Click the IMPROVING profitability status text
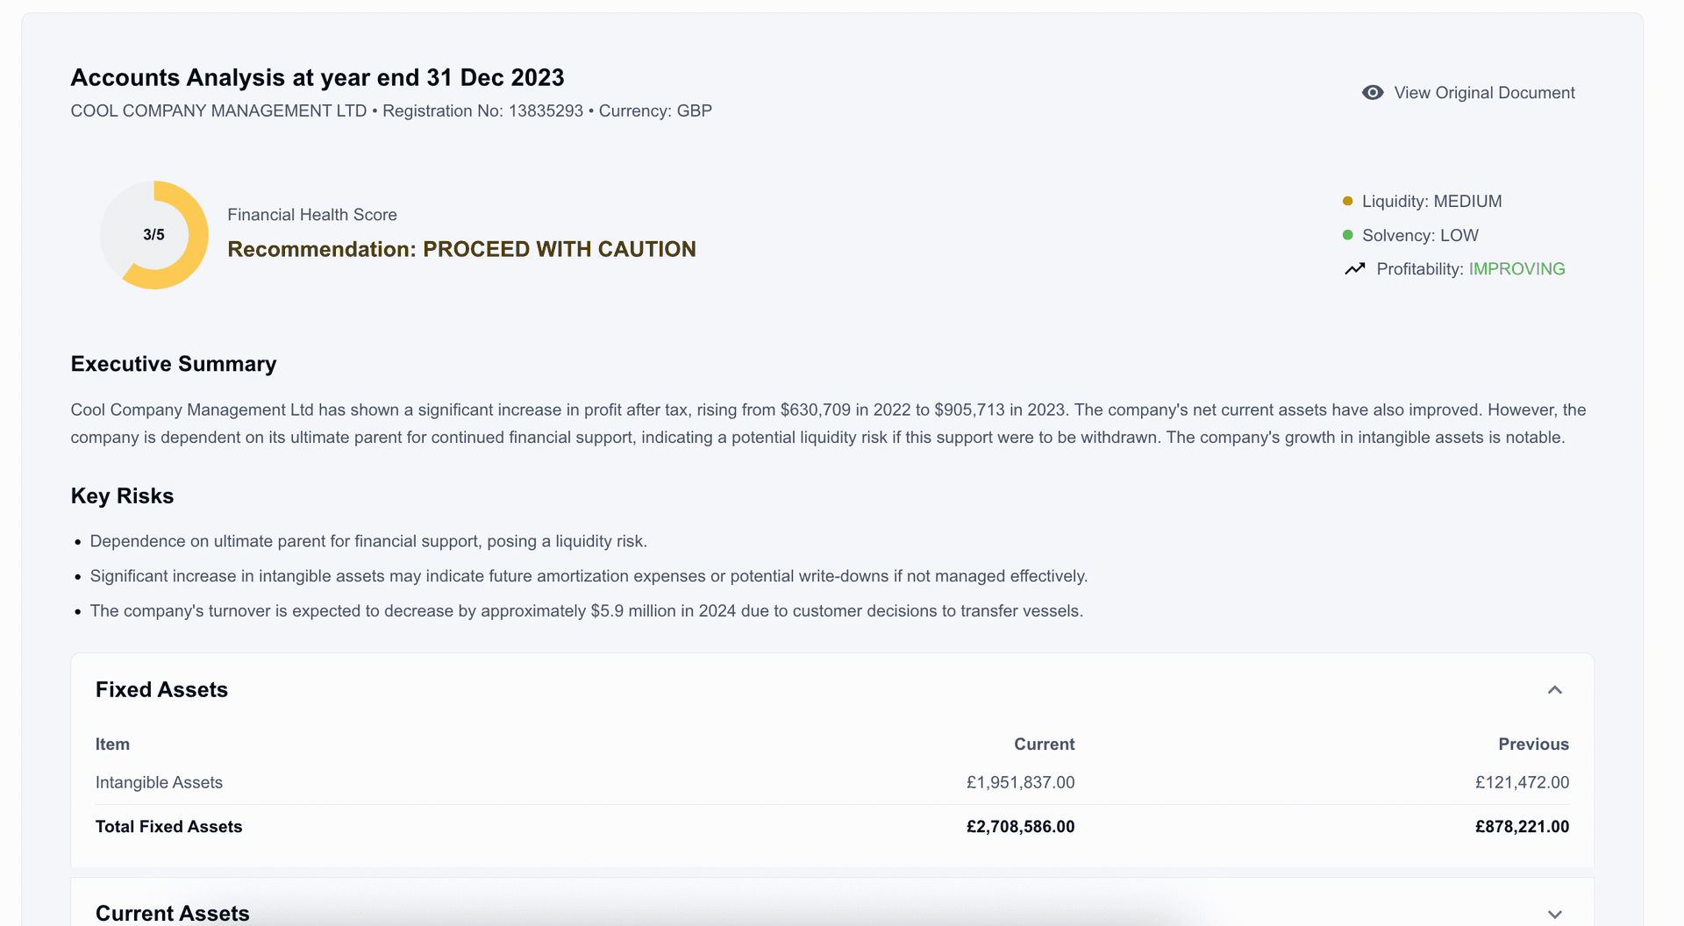This screenshot has width=1684, height=926. click(x=1516, y=269)
